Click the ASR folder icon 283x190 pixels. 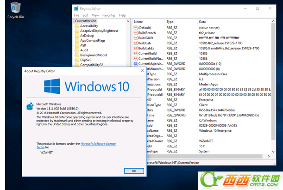[77, 45]
